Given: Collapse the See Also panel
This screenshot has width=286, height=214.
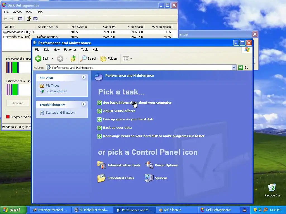Looking at the screenshot, I should coord(84,77).
